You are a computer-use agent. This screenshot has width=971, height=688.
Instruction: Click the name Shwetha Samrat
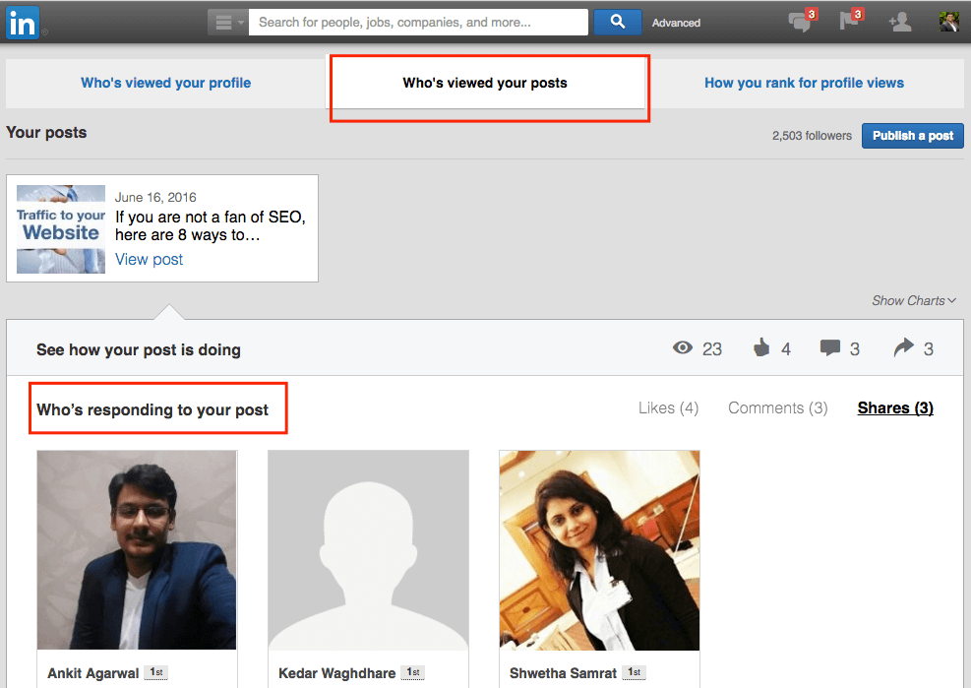coord(563,673)
